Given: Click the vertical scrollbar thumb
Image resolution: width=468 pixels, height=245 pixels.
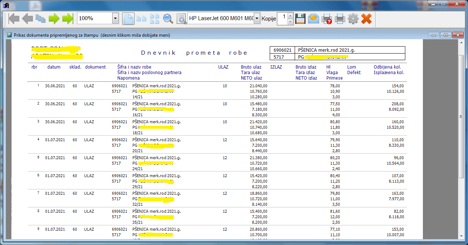Looking at the screenshot, I should [x=461, y=117].
